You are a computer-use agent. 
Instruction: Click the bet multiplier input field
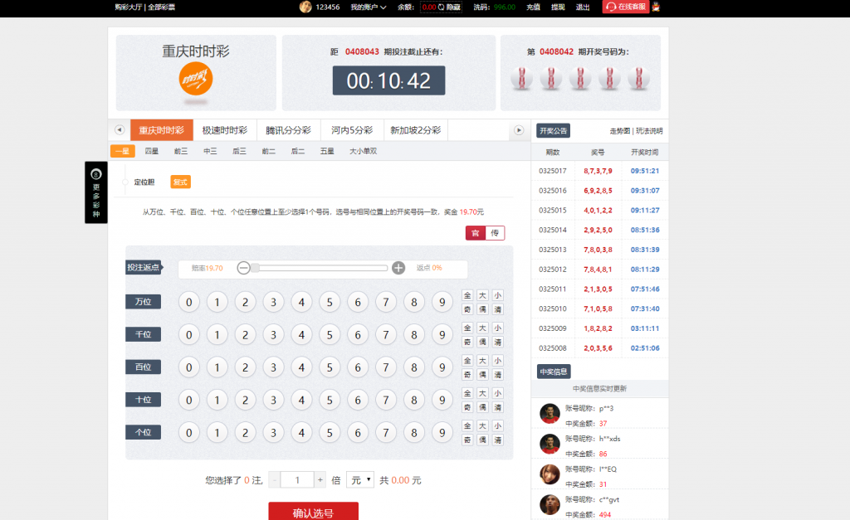coord(297,480)
